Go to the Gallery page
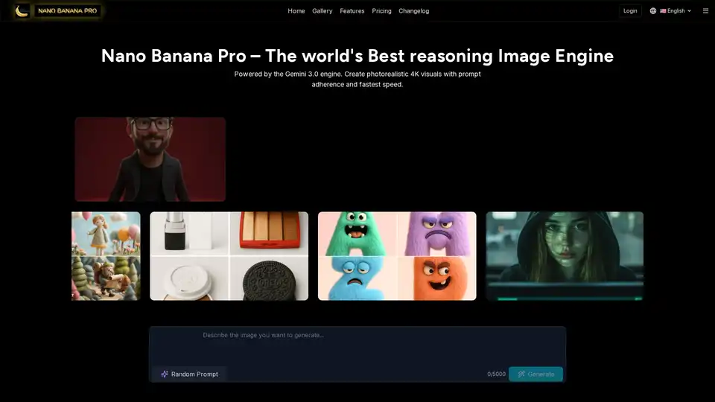Image resolution: width=715 pixels, height=402 pixels. (x=322, y=11)
